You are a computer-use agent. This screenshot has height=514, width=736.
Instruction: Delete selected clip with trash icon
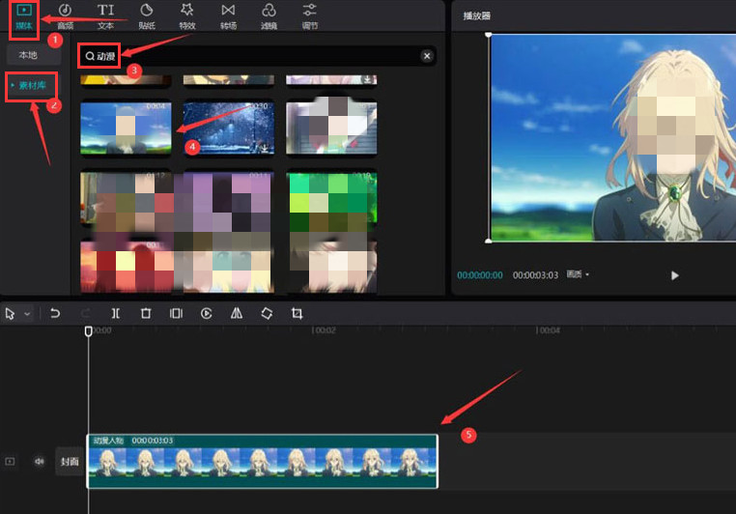[x=146, y=314]
